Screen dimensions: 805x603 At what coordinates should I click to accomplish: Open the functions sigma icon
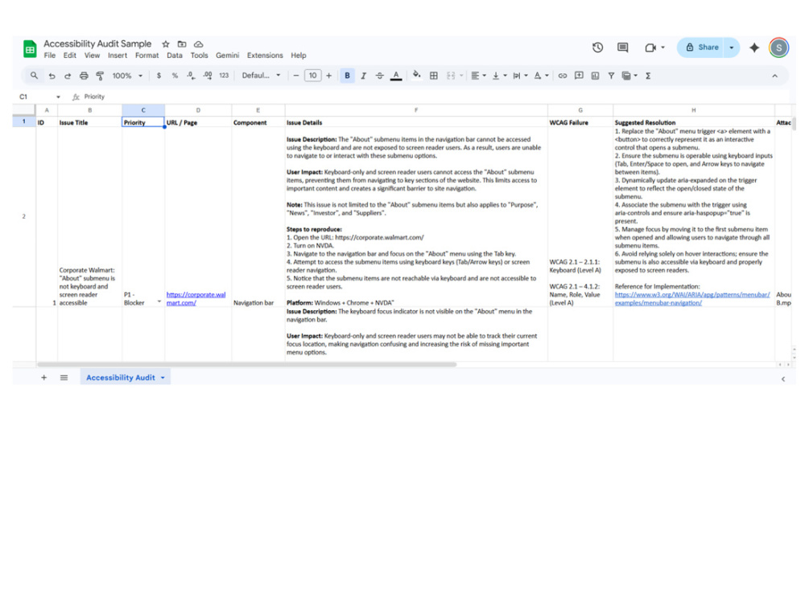(648, 76)
